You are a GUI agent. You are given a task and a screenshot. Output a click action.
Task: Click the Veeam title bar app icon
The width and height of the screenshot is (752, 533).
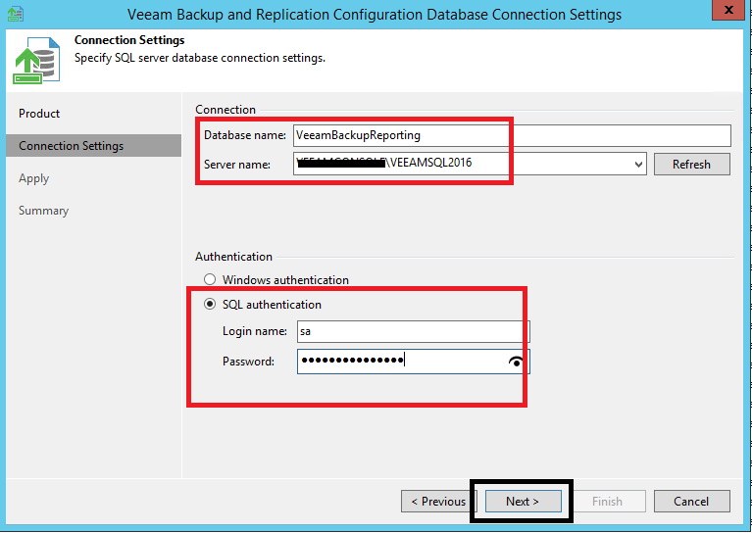(x=16, y=14)
